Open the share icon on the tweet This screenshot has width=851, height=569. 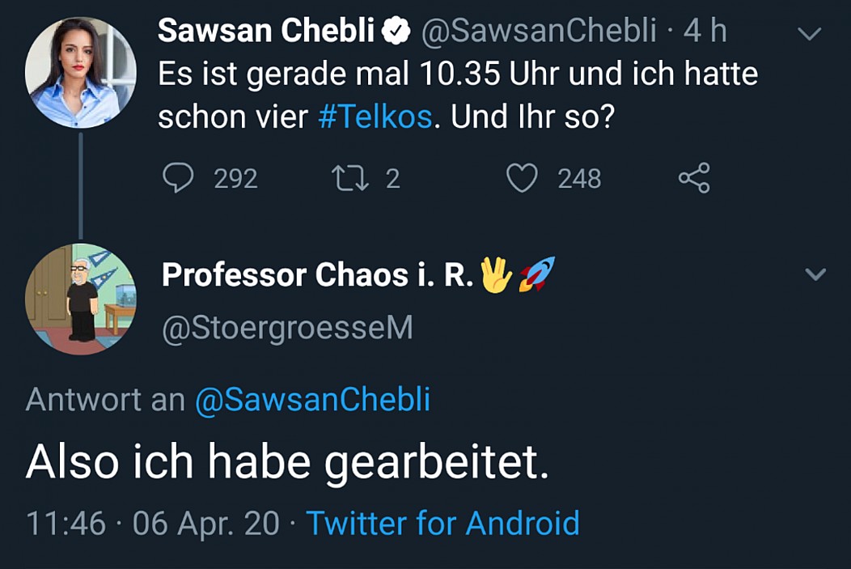(693, 178)
